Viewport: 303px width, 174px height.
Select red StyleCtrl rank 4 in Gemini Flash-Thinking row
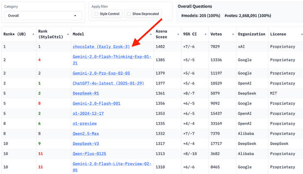click(39, 60)
